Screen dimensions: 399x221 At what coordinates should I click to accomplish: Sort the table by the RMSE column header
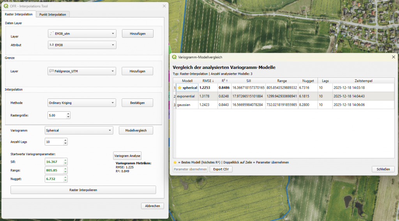click(x=208, y=81)
